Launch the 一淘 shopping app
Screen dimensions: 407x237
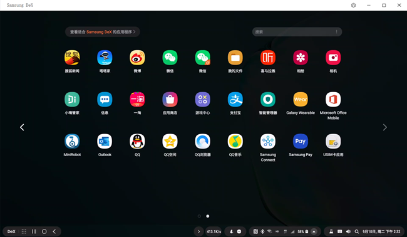coord(137,100)
